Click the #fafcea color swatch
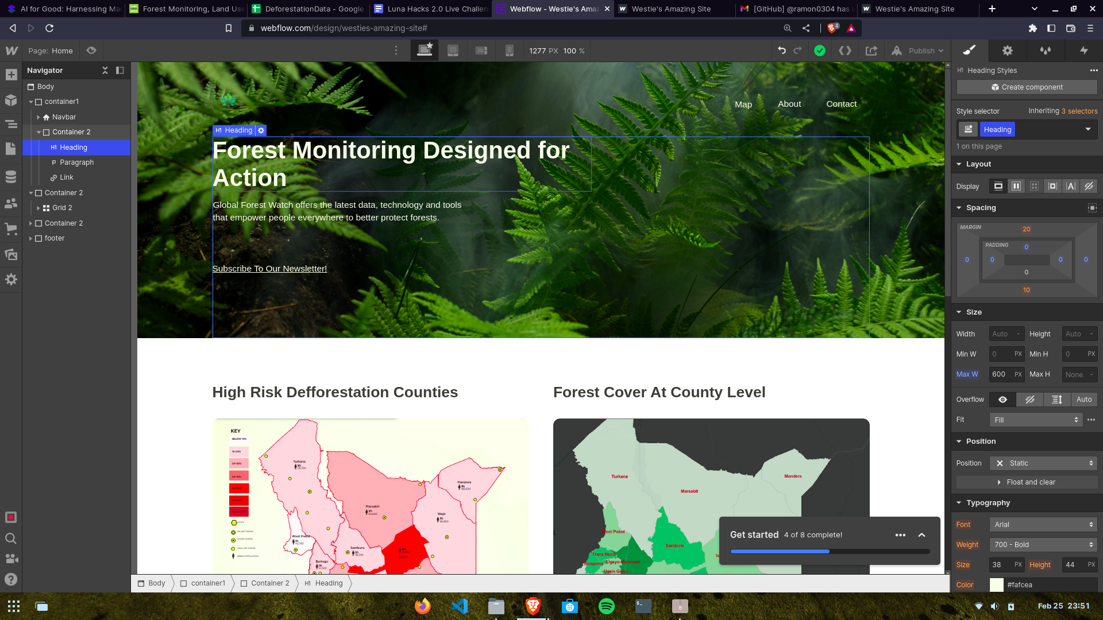Viewport: 1103px width, 620px height. (997, 585)
